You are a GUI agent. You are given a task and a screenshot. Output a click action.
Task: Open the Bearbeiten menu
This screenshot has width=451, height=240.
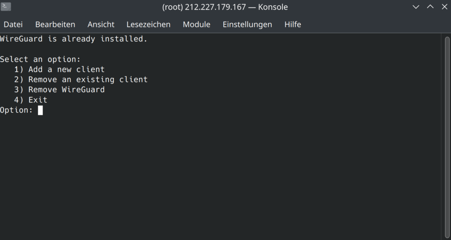click(x=55, y=24)
